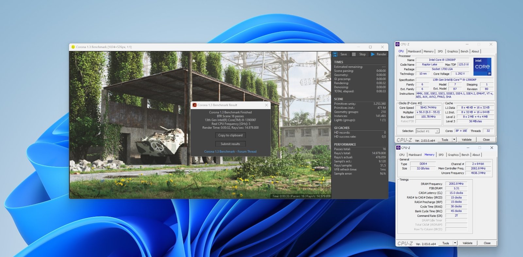
Task: Switch to Mainboard tab in top CPU-Z
Action: (414, 51)
